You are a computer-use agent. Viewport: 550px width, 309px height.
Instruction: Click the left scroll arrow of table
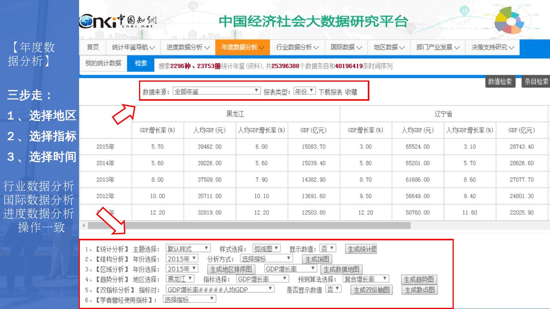[84, 225]
